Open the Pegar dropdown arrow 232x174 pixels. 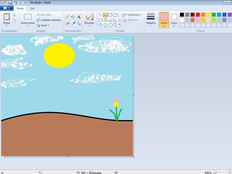[x=7, y=26]
